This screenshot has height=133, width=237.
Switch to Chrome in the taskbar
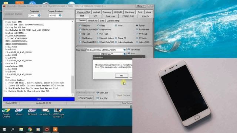click(x=30, y=129)
